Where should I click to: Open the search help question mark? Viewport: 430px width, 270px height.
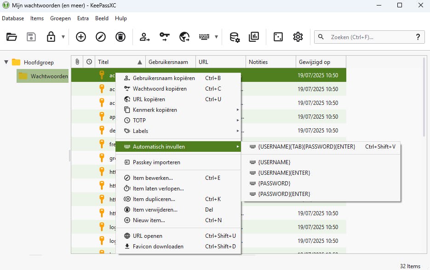pos(418,37)
